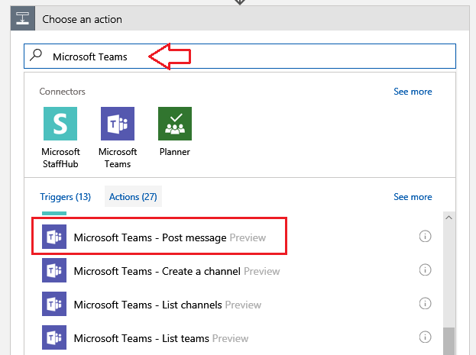476x355 pixels.
Task: Open See more beside Actions tab
Action: [x=413, y=197]
